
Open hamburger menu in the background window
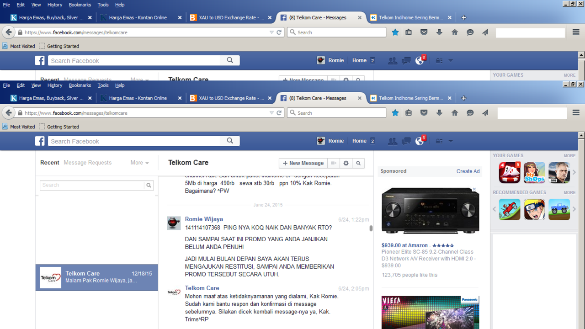click(576, 32)
